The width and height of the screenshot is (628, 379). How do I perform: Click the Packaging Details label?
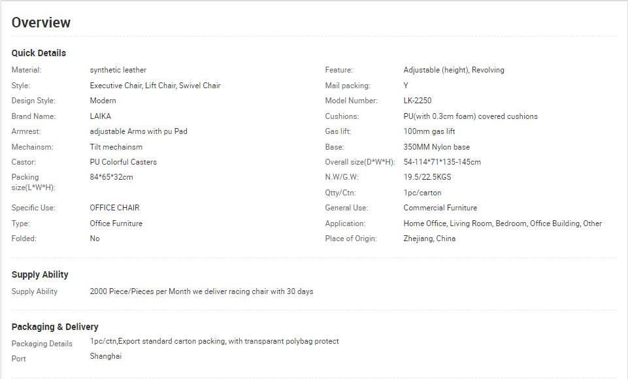tap(42, 344)
